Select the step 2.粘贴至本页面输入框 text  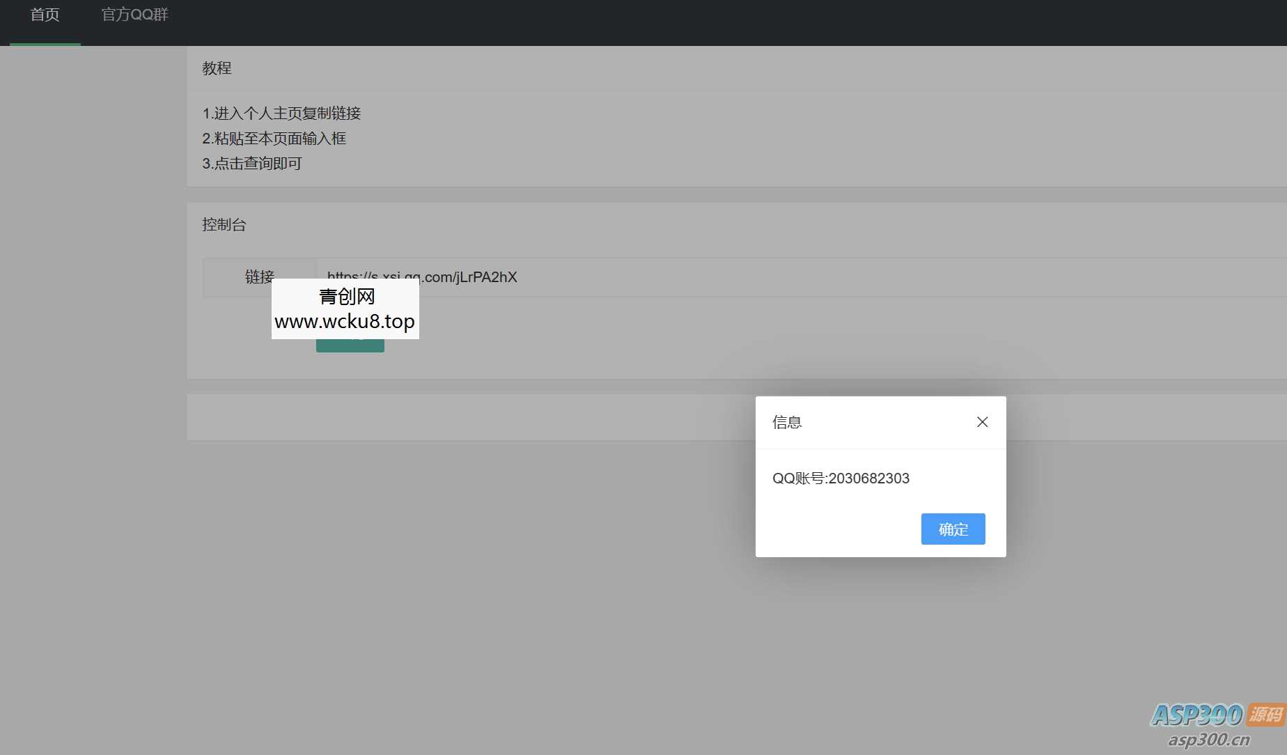[274, 139]
